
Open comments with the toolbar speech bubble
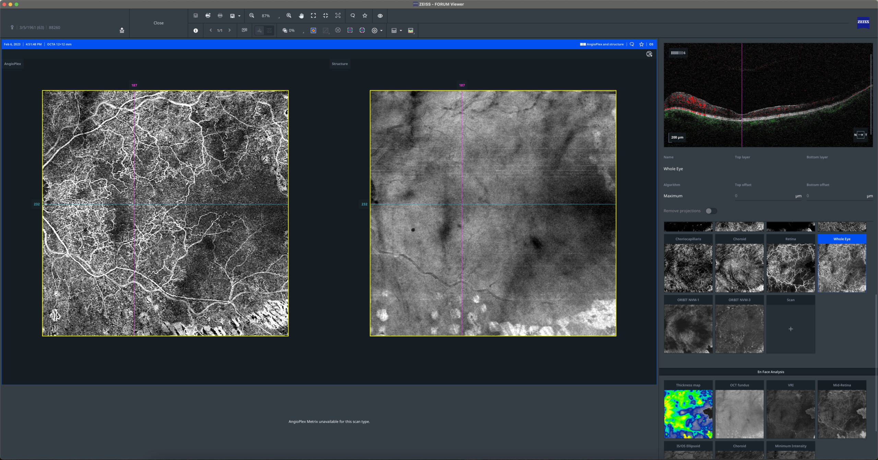coord(353,16)
